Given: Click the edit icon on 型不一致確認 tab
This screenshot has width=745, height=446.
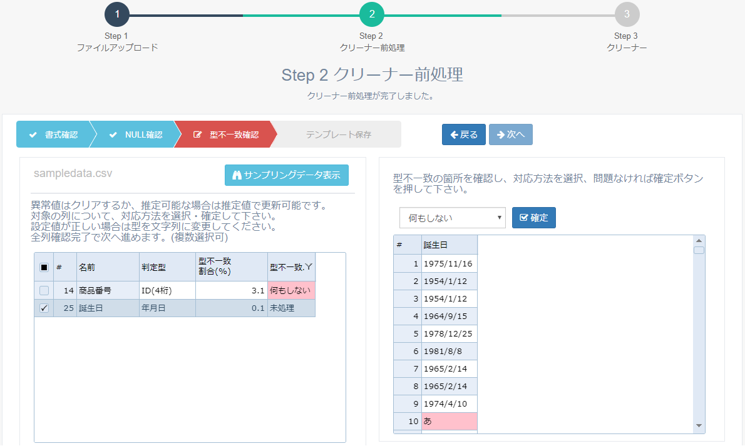Looking at the screenshot, I should point(198,134).
